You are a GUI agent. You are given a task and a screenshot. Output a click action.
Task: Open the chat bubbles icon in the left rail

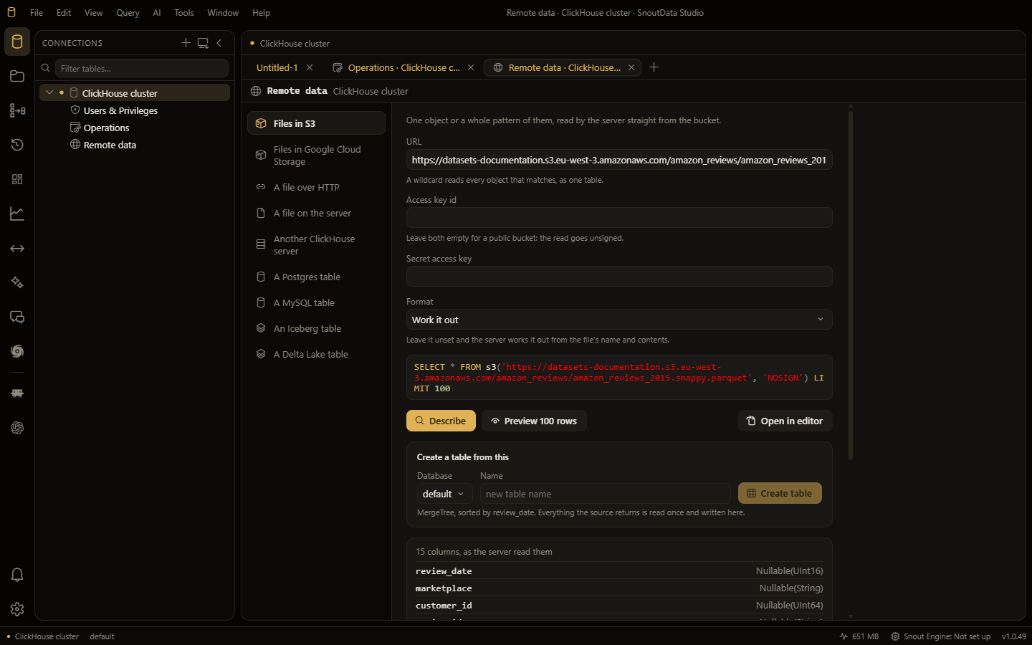(x=17, y=317)
